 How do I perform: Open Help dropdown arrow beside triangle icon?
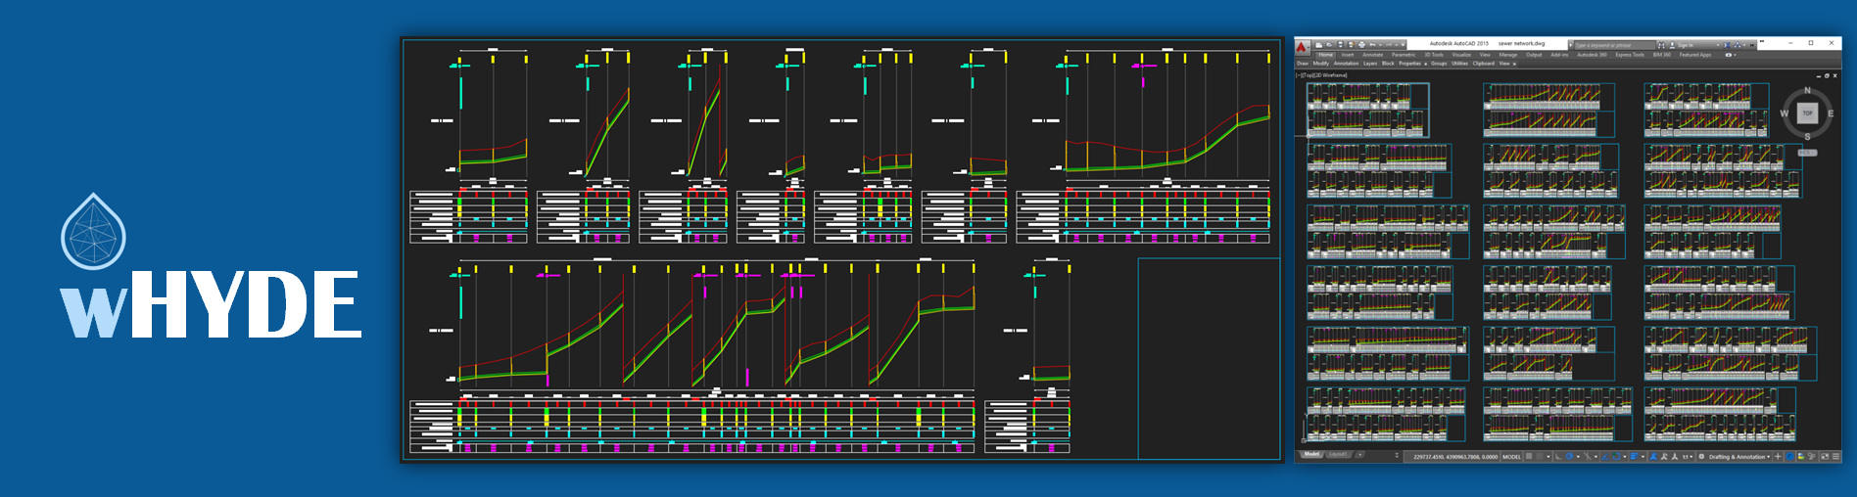[x=1744, y=45]
